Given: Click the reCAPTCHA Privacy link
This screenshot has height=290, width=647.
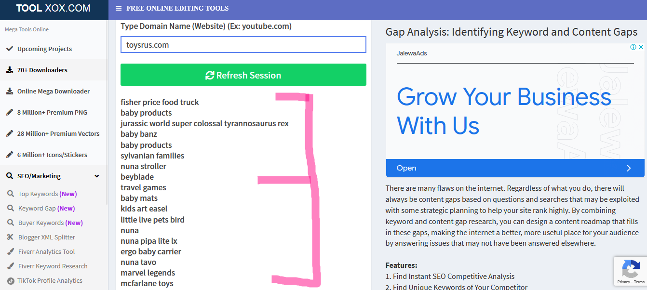Looking at the screenshot, I should point(623,282).
